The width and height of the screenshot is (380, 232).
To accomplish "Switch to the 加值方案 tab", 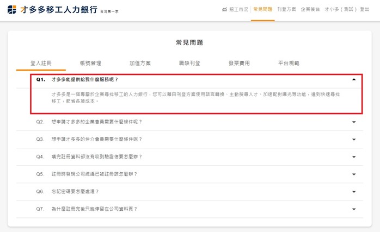I will coord(140,64).
